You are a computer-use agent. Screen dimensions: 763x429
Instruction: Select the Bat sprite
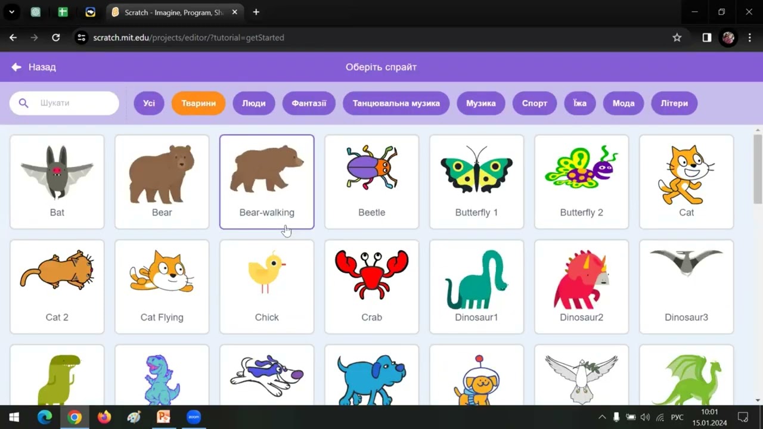pyautogui.click(x=57, y=182)
